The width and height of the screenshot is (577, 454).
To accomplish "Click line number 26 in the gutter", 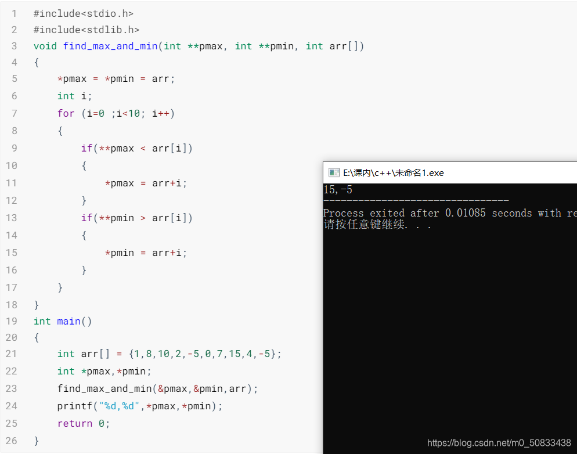I will click(x=12, y=441).
